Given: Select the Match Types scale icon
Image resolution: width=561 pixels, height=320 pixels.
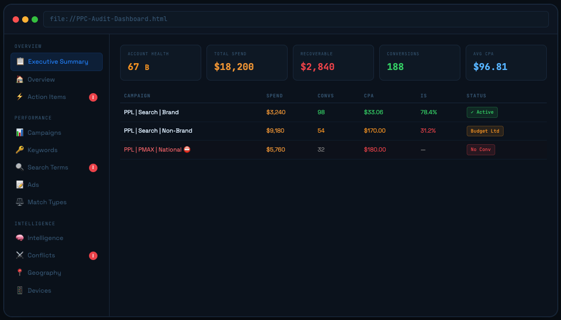Looking at the screenshot, I should pyautogui.click(x=20, y=202).
